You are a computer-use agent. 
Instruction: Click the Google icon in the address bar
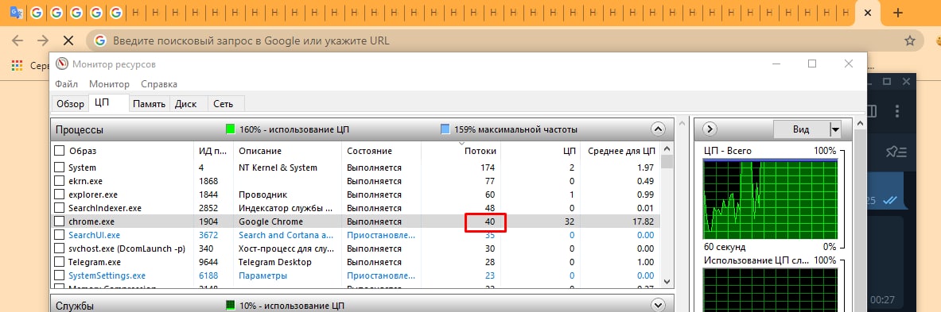pos(100,40)
